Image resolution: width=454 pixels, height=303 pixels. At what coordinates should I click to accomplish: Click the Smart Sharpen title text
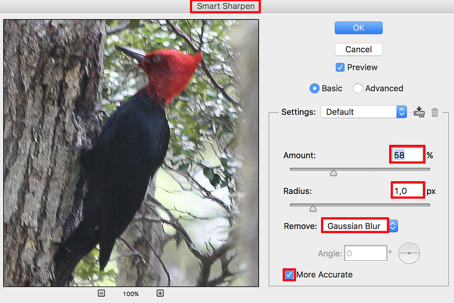pyautogui.click(x=226, y=6)
